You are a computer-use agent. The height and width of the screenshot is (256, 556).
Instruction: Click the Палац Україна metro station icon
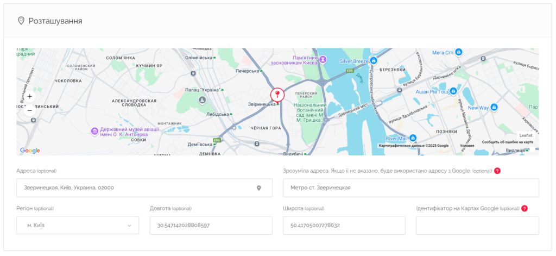pos(223,90)
